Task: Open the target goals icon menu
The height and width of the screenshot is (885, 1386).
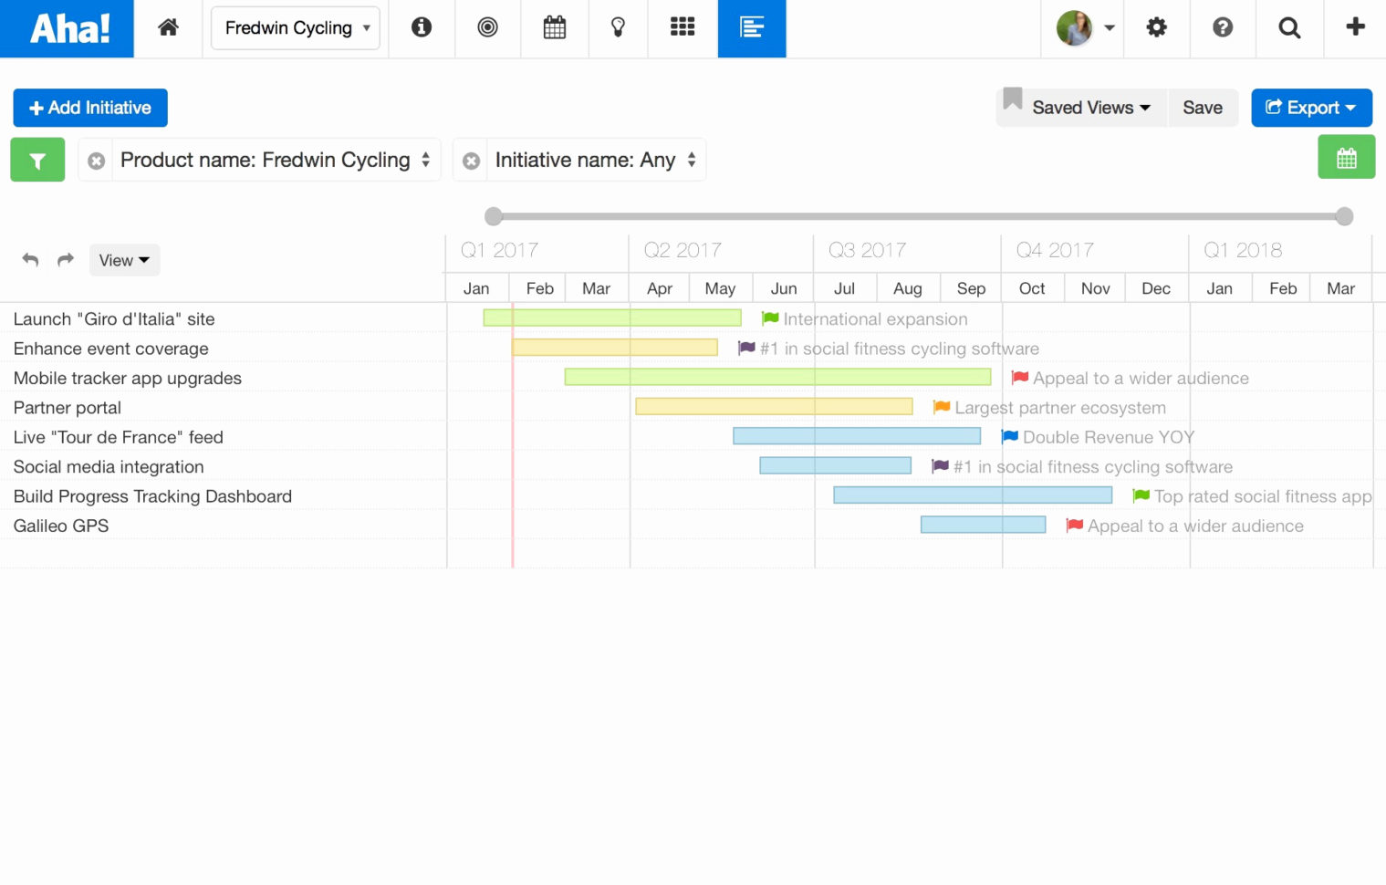Action: point(487,27)
